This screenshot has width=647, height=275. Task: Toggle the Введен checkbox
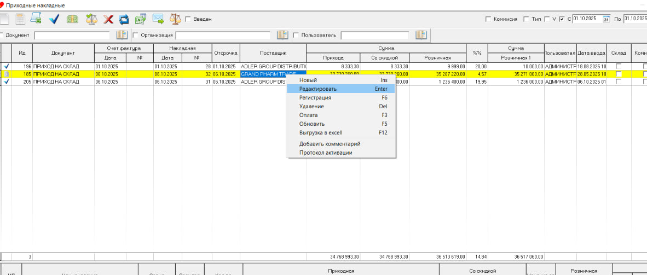coord(188,19)
